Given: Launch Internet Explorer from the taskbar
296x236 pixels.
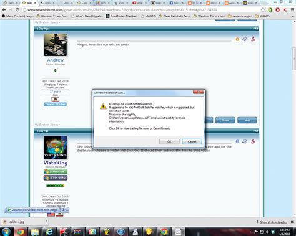Looking at the screenshot, I should pos(49,232).
